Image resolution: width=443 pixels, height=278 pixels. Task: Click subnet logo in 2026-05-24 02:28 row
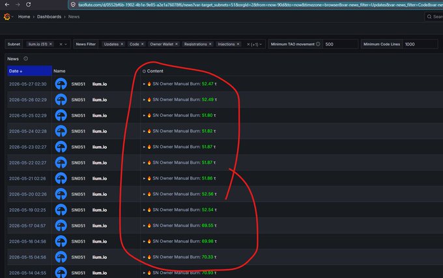[61, 131]
